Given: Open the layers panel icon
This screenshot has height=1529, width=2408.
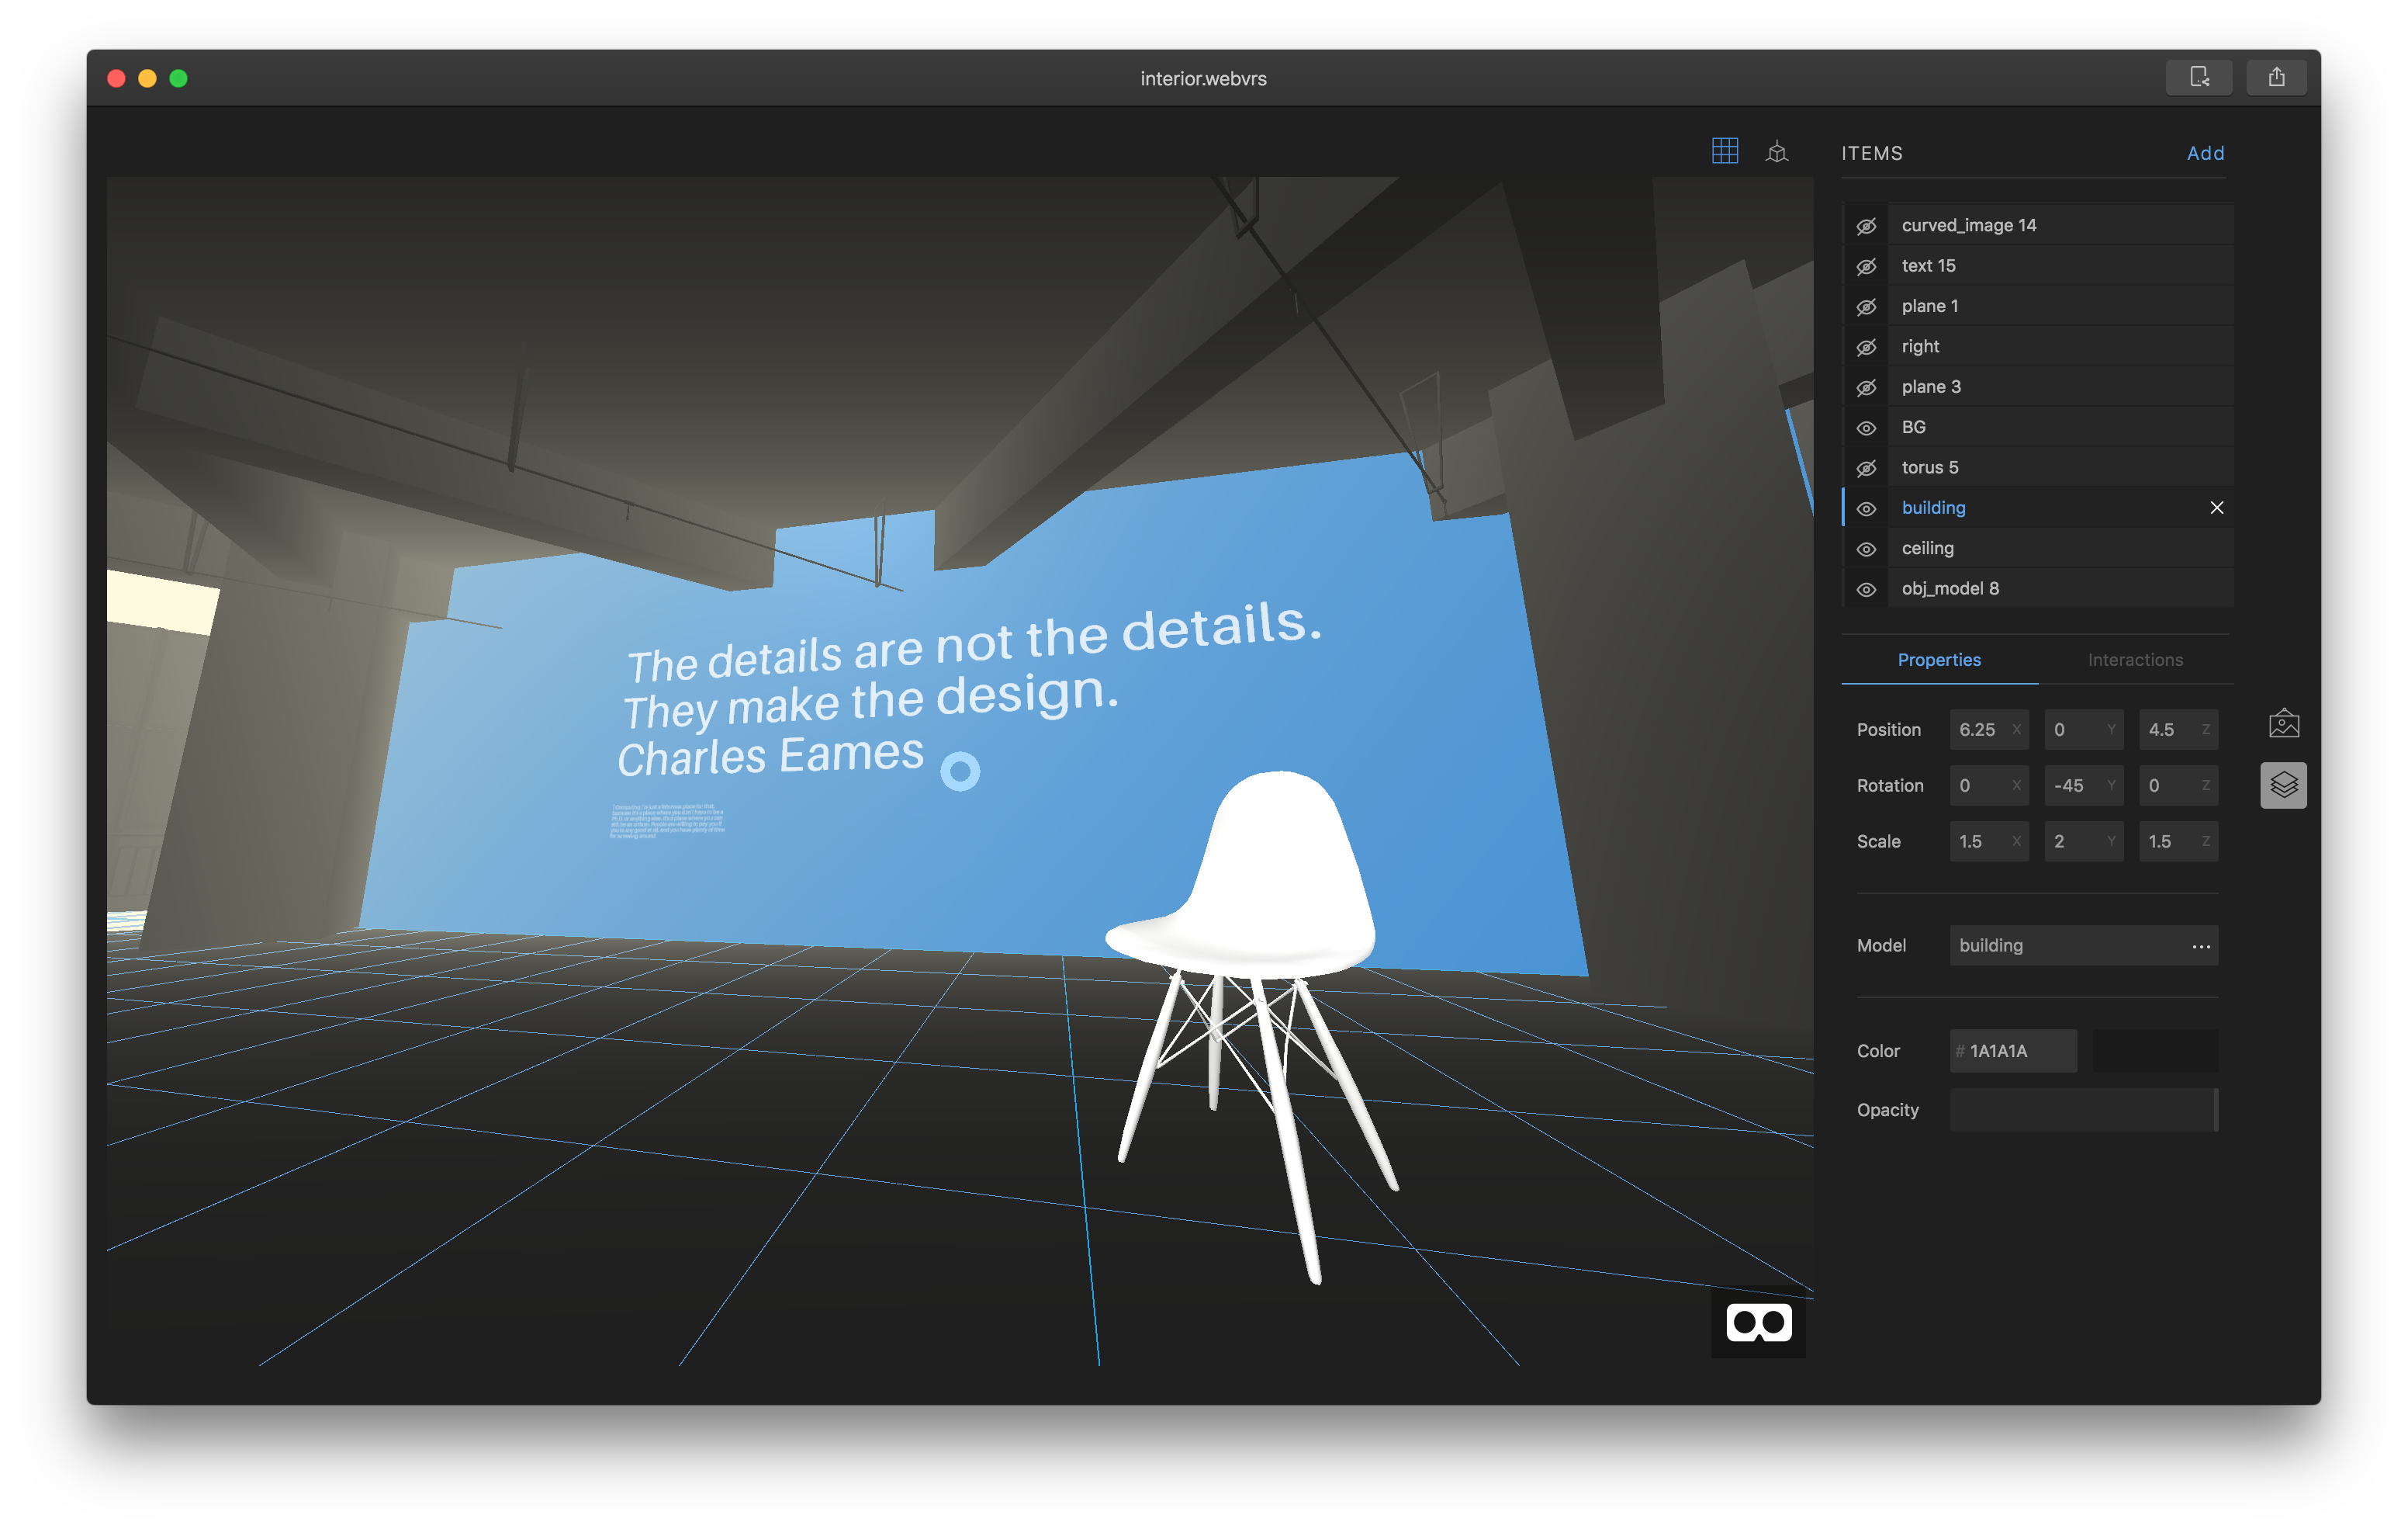Looking at the screenshot, I should coord(2284,785).
